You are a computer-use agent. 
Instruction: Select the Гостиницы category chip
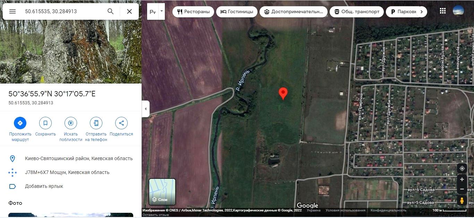coord(237,12)
